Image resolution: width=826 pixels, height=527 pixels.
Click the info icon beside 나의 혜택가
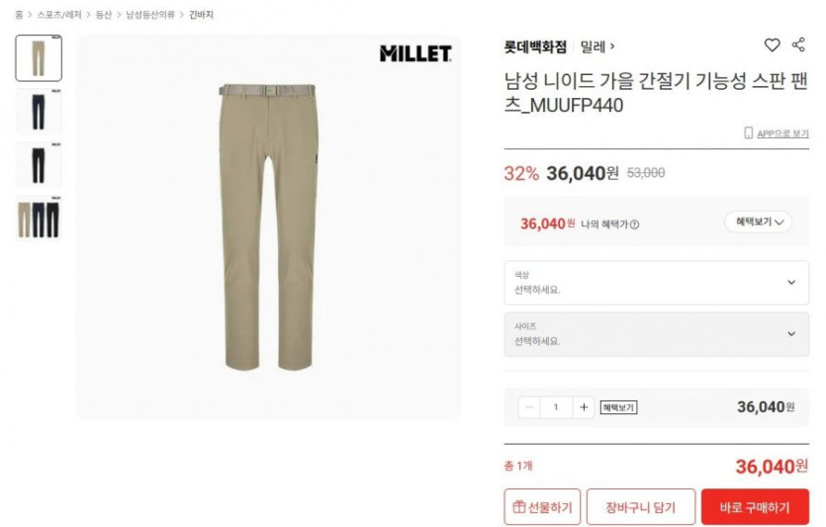pyautogui.click(x=635, y=224)
